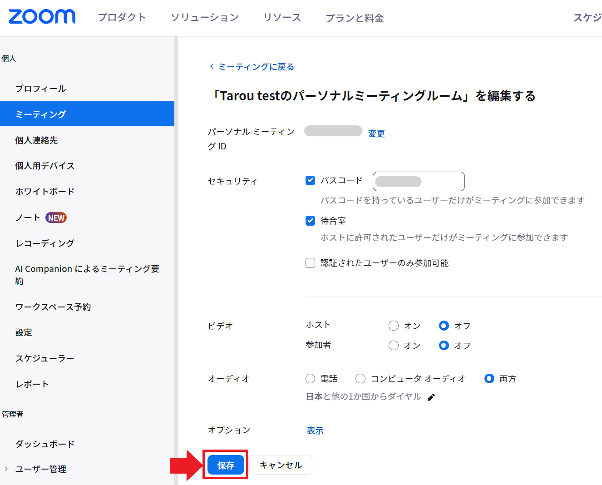
Task: Set host video to オン
Action: coord(394,326)
